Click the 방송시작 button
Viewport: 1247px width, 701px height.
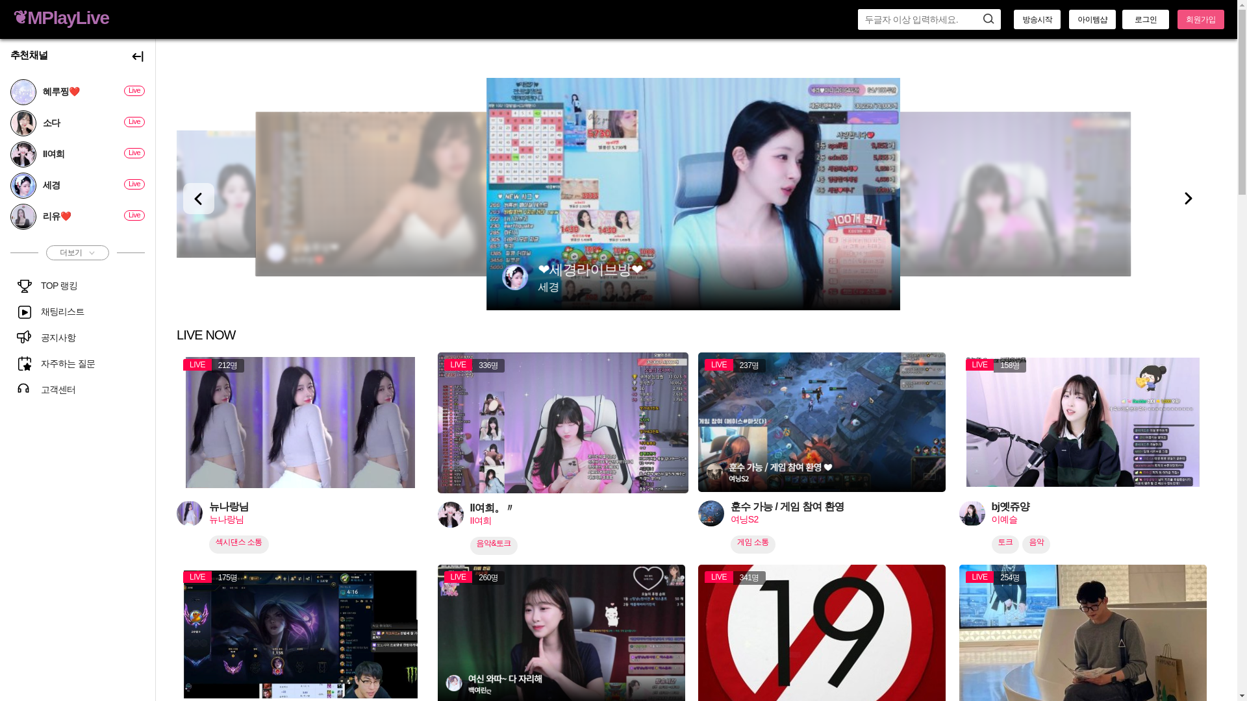1037,19
